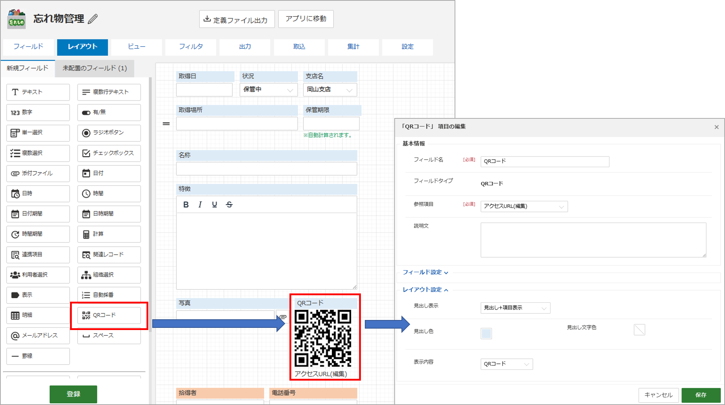Click the green 登録 button
The height and width of the screenshot is (405, 725).
pos(73,394)
